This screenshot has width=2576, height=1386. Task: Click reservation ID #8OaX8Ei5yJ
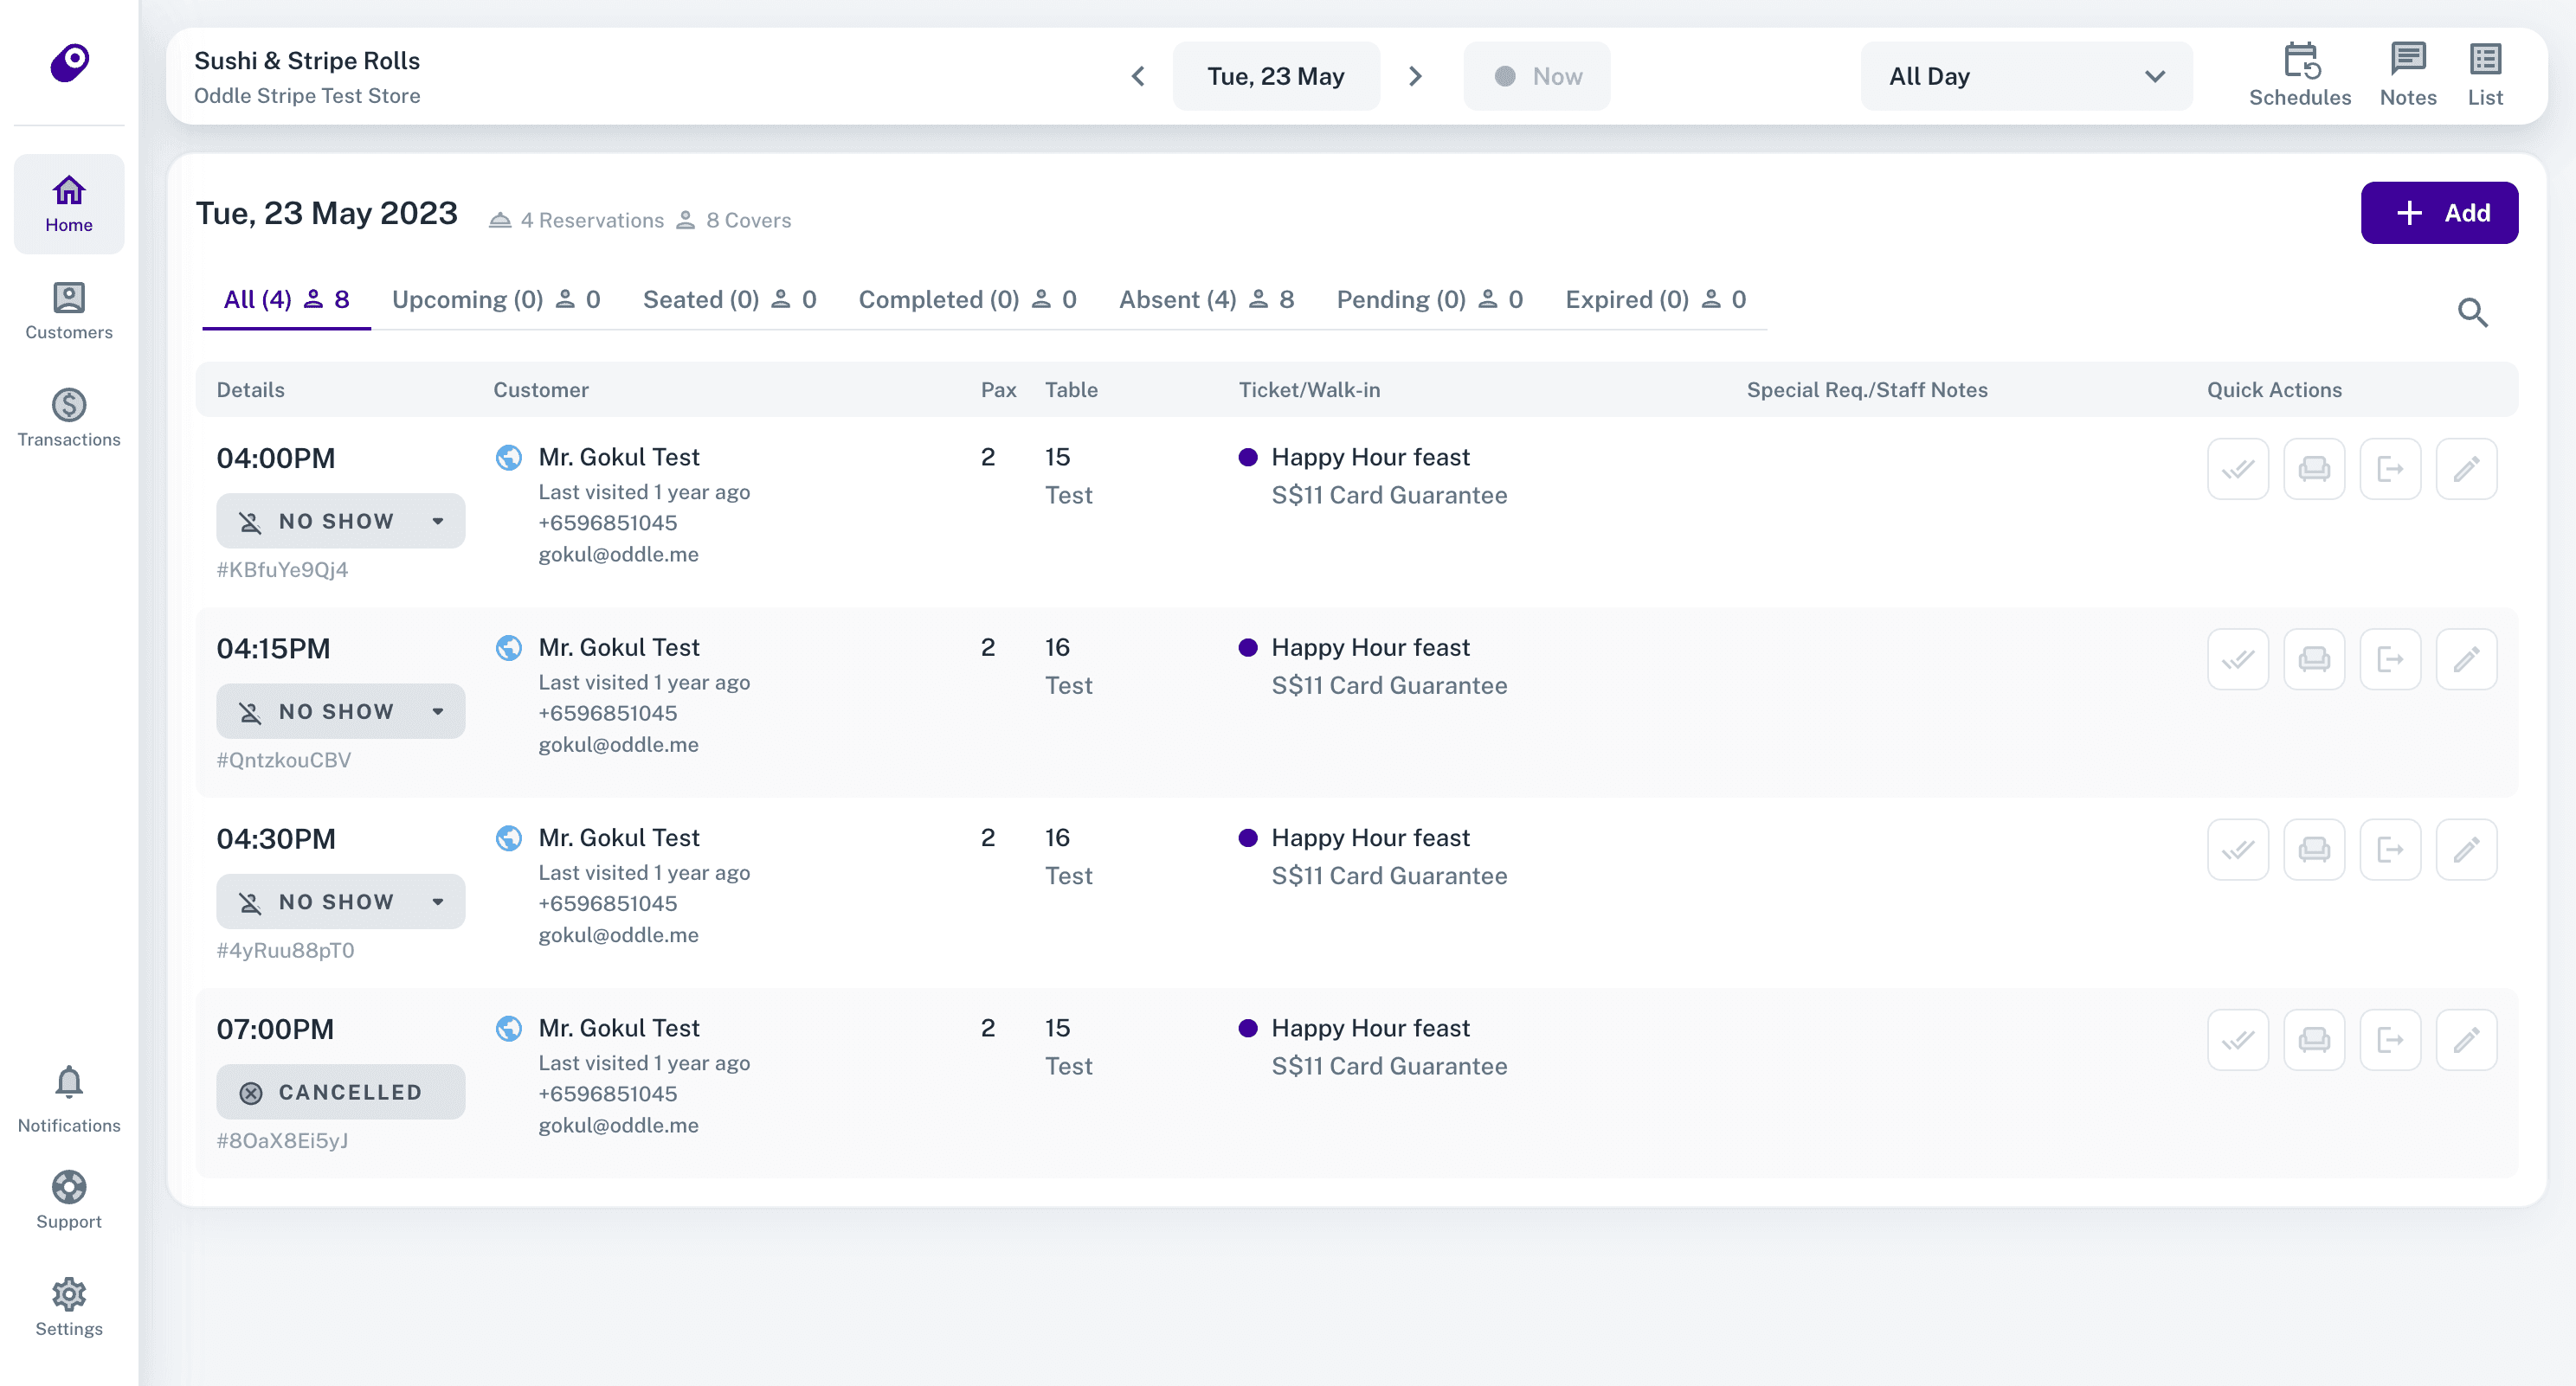[282, 1141]
